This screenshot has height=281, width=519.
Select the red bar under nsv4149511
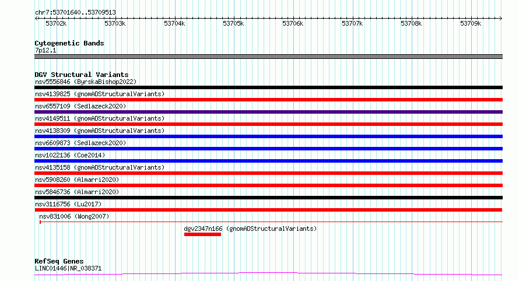tap(268, 124)
